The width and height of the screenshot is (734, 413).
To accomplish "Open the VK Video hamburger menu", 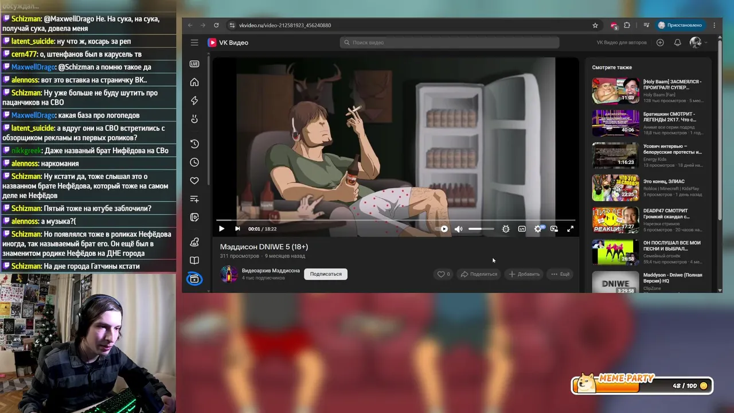I will (194, 42).
